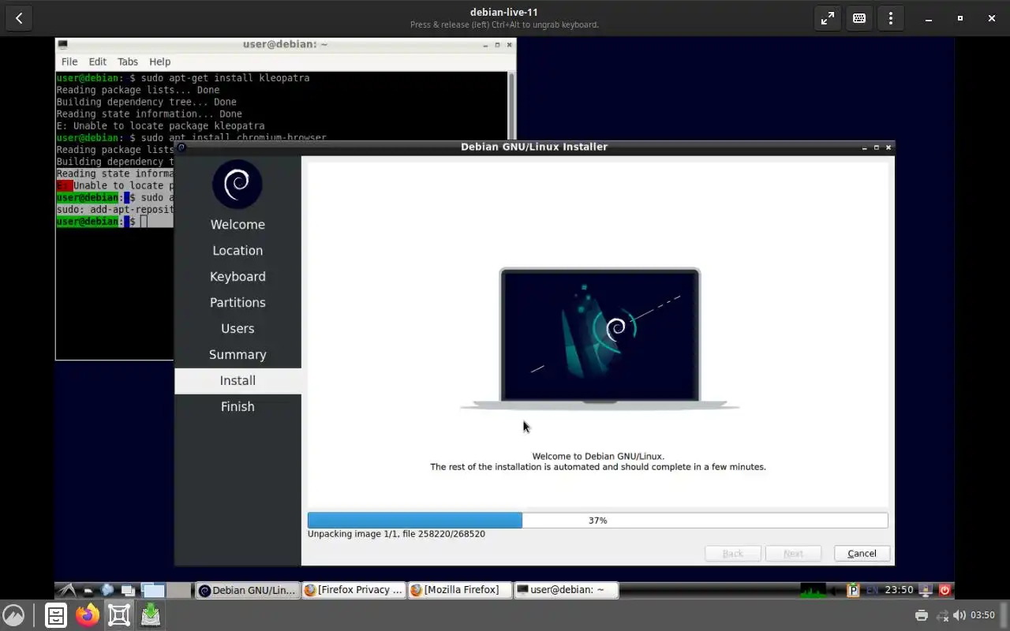This screenshot has height=631, width=1010.
Task: Select the Keyboard step in installer sidebar
Action: point(238,277)
